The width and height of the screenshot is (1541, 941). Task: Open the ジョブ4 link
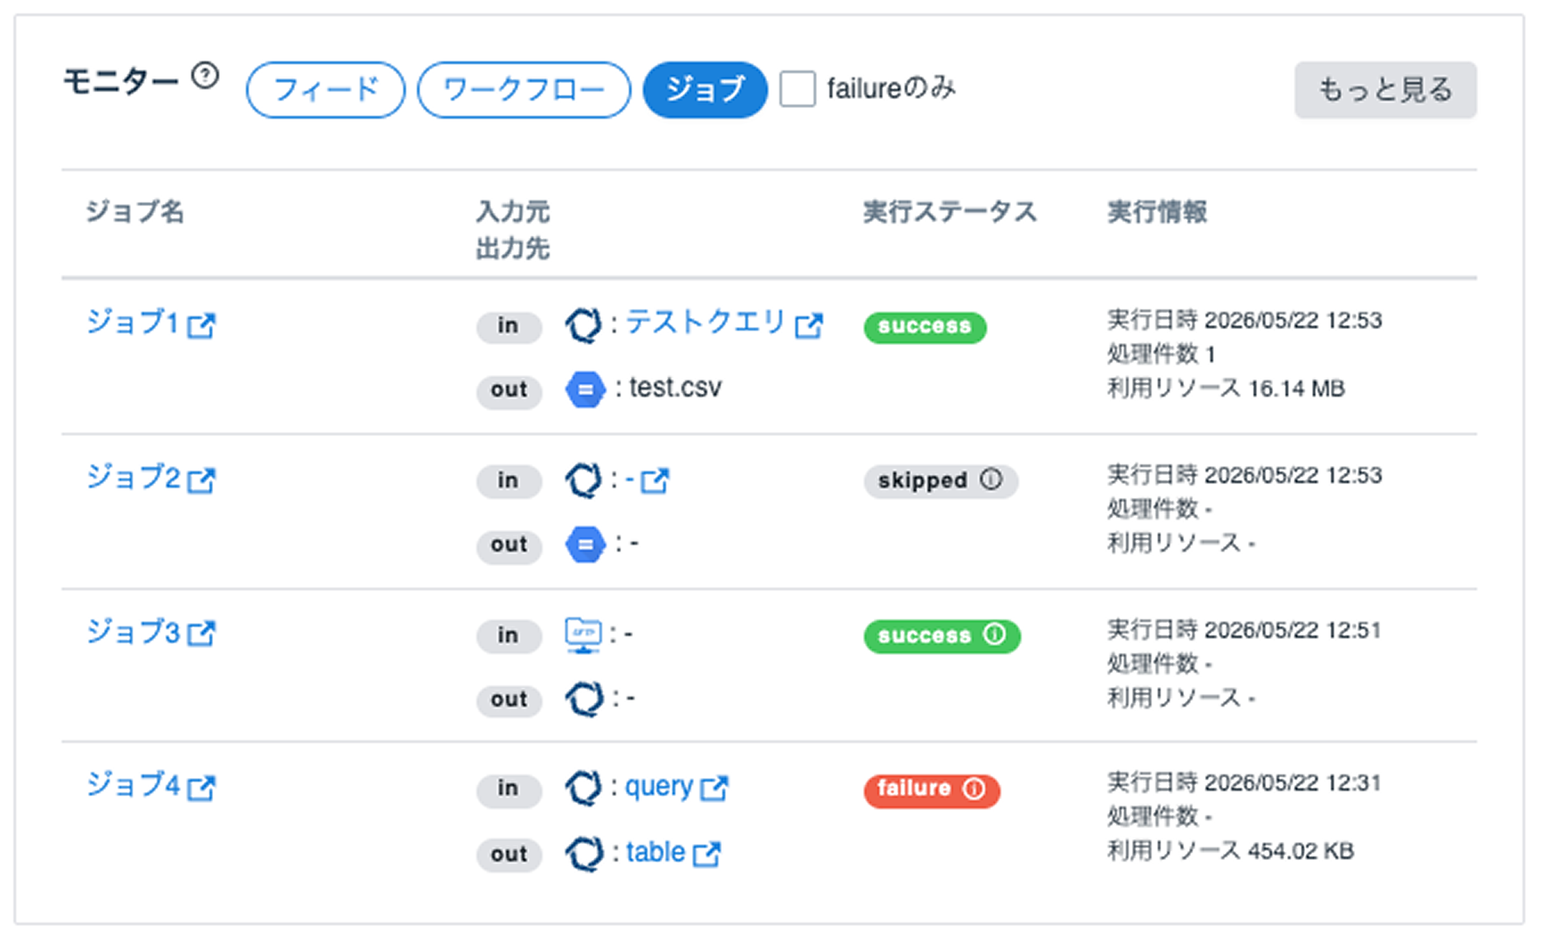tap(134, 785)
